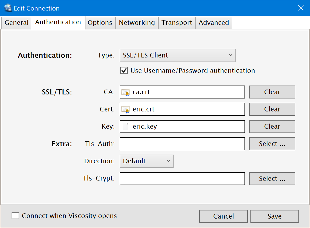Clear the eric.key Key file
The image size is (310, 228).
272,127
